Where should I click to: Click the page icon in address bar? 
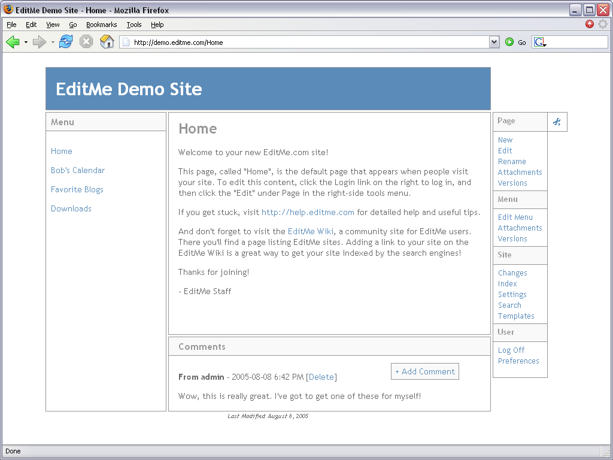(126, 43)
